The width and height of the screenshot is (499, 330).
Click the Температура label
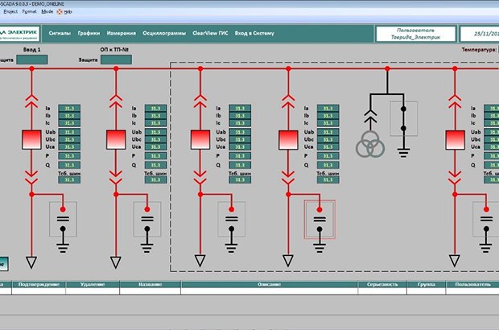pyautogui.click(x=479, y=50)
